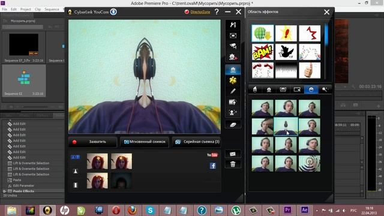Image resolution: width=384 pixels, height=216 pixels.
Task: Open YouCam help question mark
Action: coord(217,12)
